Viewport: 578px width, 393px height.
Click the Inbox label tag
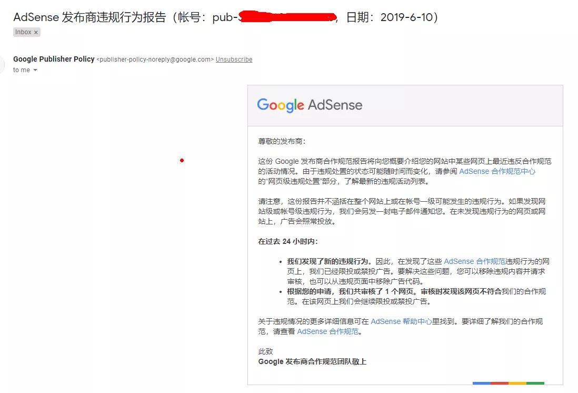tap(26, 32)
